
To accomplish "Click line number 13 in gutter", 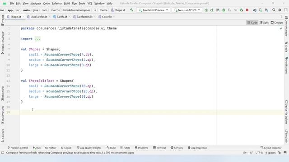I will coord(8,81).
